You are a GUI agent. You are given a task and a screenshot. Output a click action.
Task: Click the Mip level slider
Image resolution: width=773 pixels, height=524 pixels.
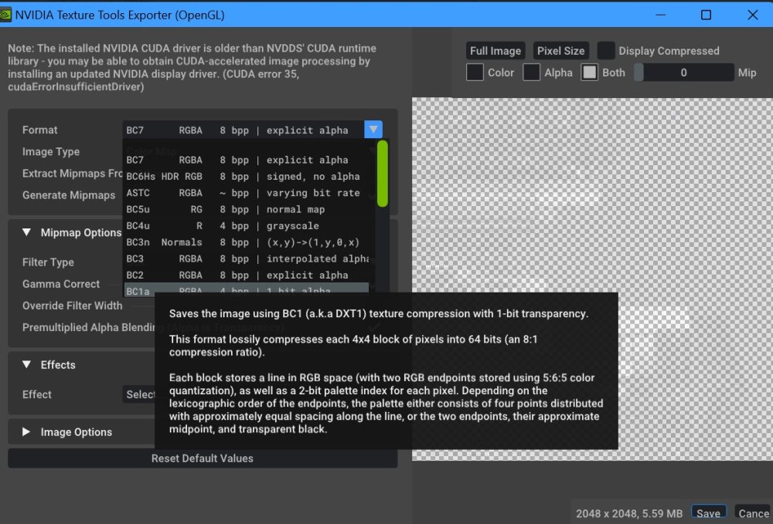[x=684, y=72]
